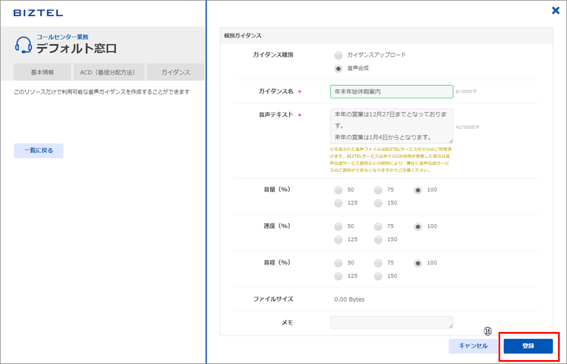Viewport: 567px width, 364px height.
Task: Click the 42/500文字 counter
Action: point(467,127)
